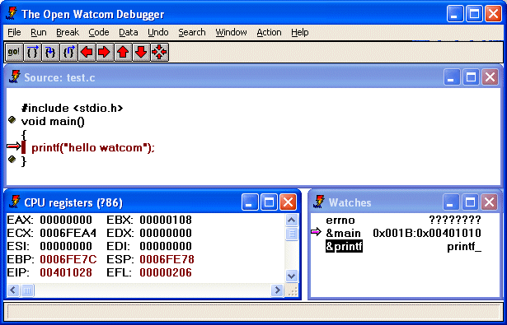The width and height of the screenshot is (507, 325).
Task: Open the Search menu
Action: pyautogui.click(x=192, y=32)
